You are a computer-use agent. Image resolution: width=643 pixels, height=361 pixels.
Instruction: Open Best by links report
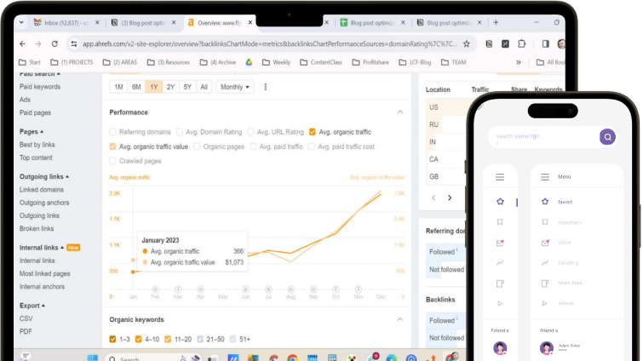pos(37,145)
